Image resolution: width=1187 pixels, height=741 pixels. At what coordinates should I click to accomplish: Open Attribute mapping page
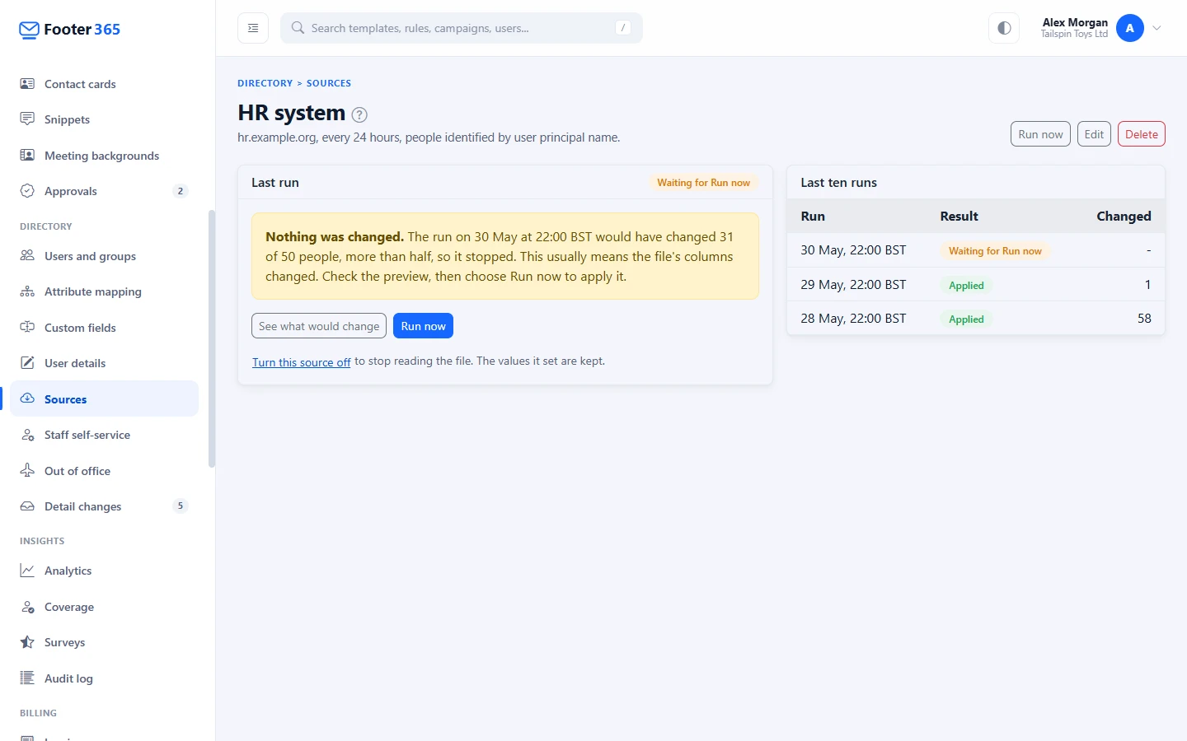104,291
